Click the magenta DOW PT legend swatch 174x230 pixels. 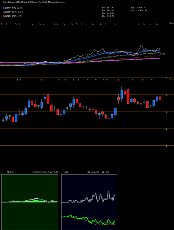point(3,16)
